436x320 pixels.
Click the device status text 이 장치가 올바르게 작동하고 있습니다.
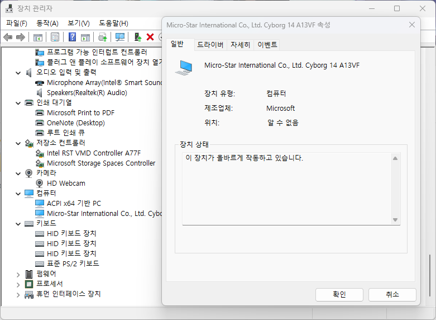click(x=244, y=158)
